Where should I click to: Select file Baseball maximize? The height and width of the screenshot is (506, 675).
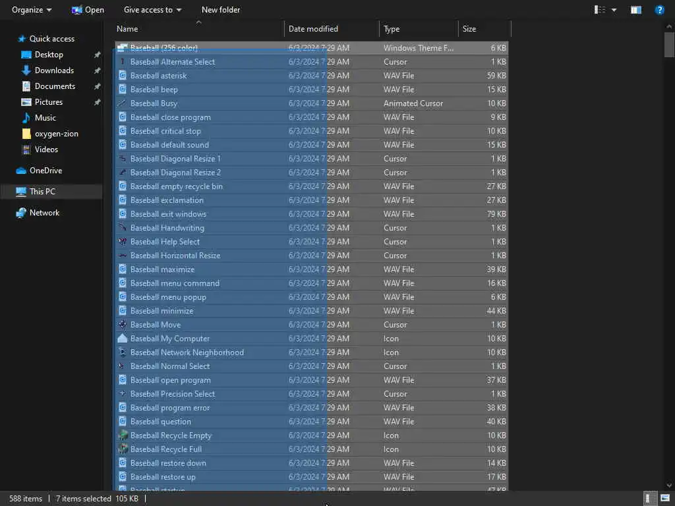click(x=312, y=269)
